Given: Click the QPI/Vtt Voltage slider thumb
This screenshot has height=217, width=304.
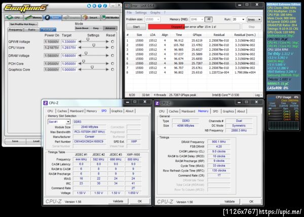Looking at the screenshot, I should coord(88,40).
